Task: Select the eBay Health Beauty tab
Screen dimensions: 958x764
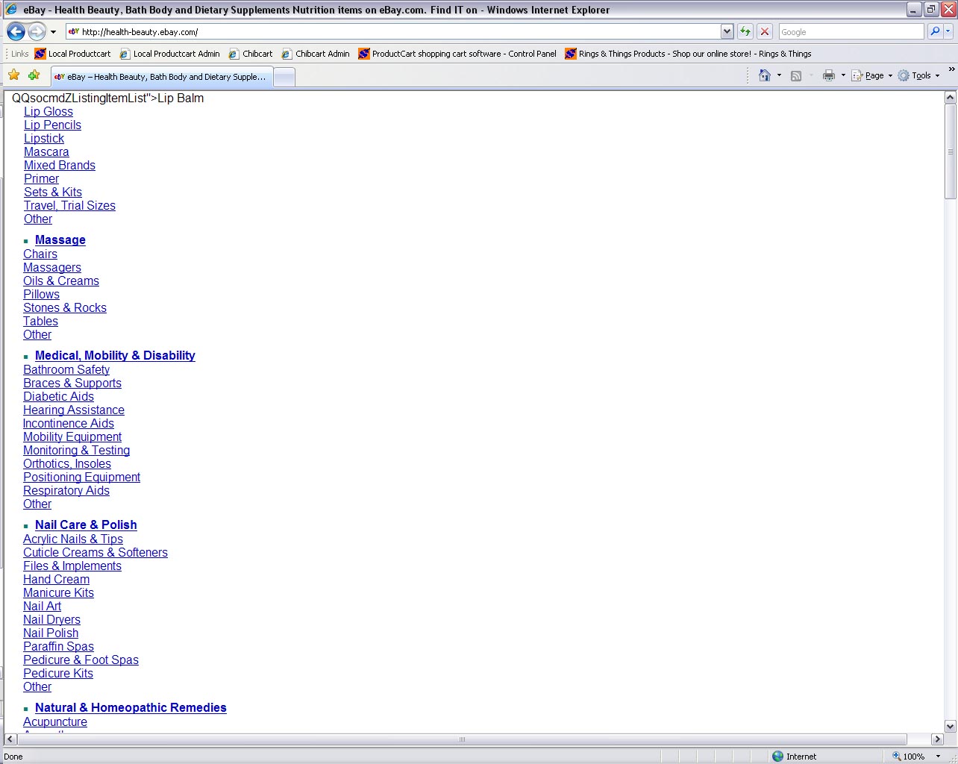Action: click(162, 77)
